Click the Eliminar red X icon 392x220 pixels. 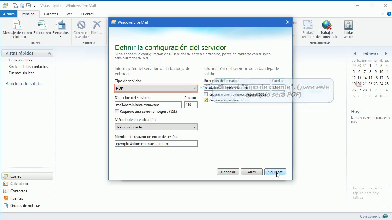click(97, 25)
